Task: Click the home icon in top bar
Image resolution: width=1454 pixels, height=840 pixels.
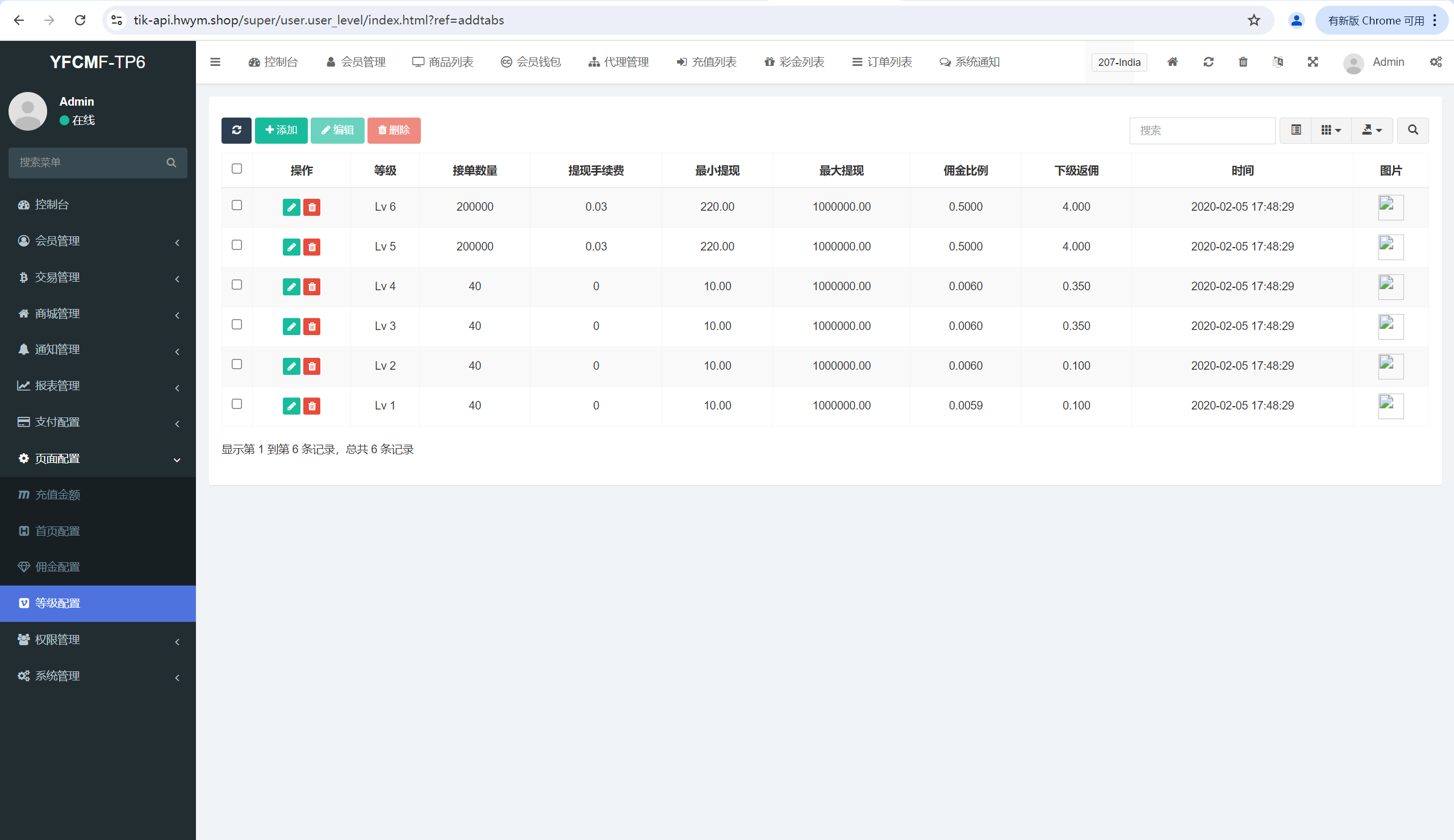Action: pyautogui.click(x=1172, y=62)
